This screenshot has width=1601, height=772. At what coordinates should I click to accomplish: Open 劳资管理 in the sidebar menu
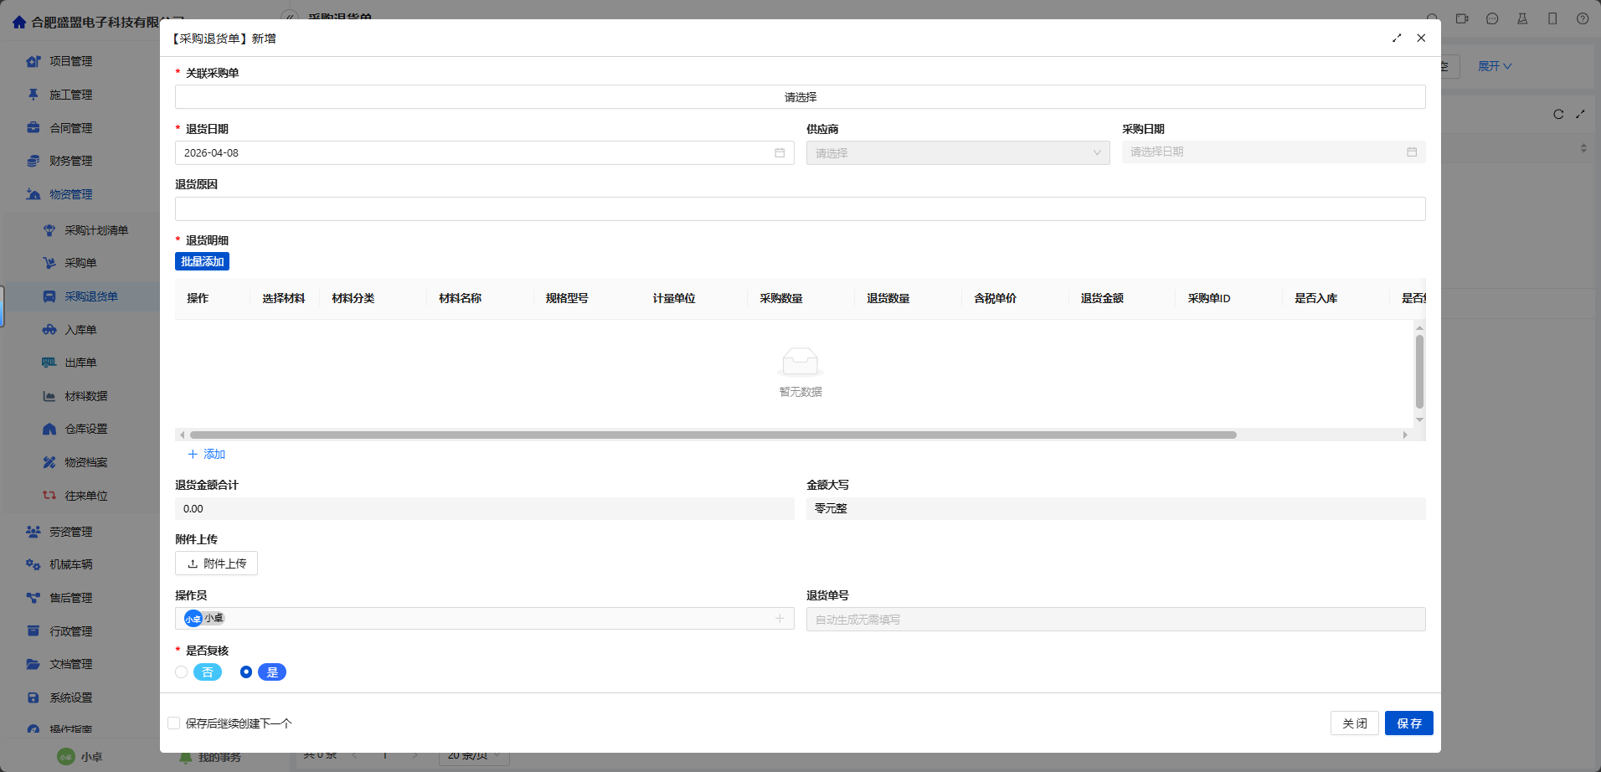(70, 532)
